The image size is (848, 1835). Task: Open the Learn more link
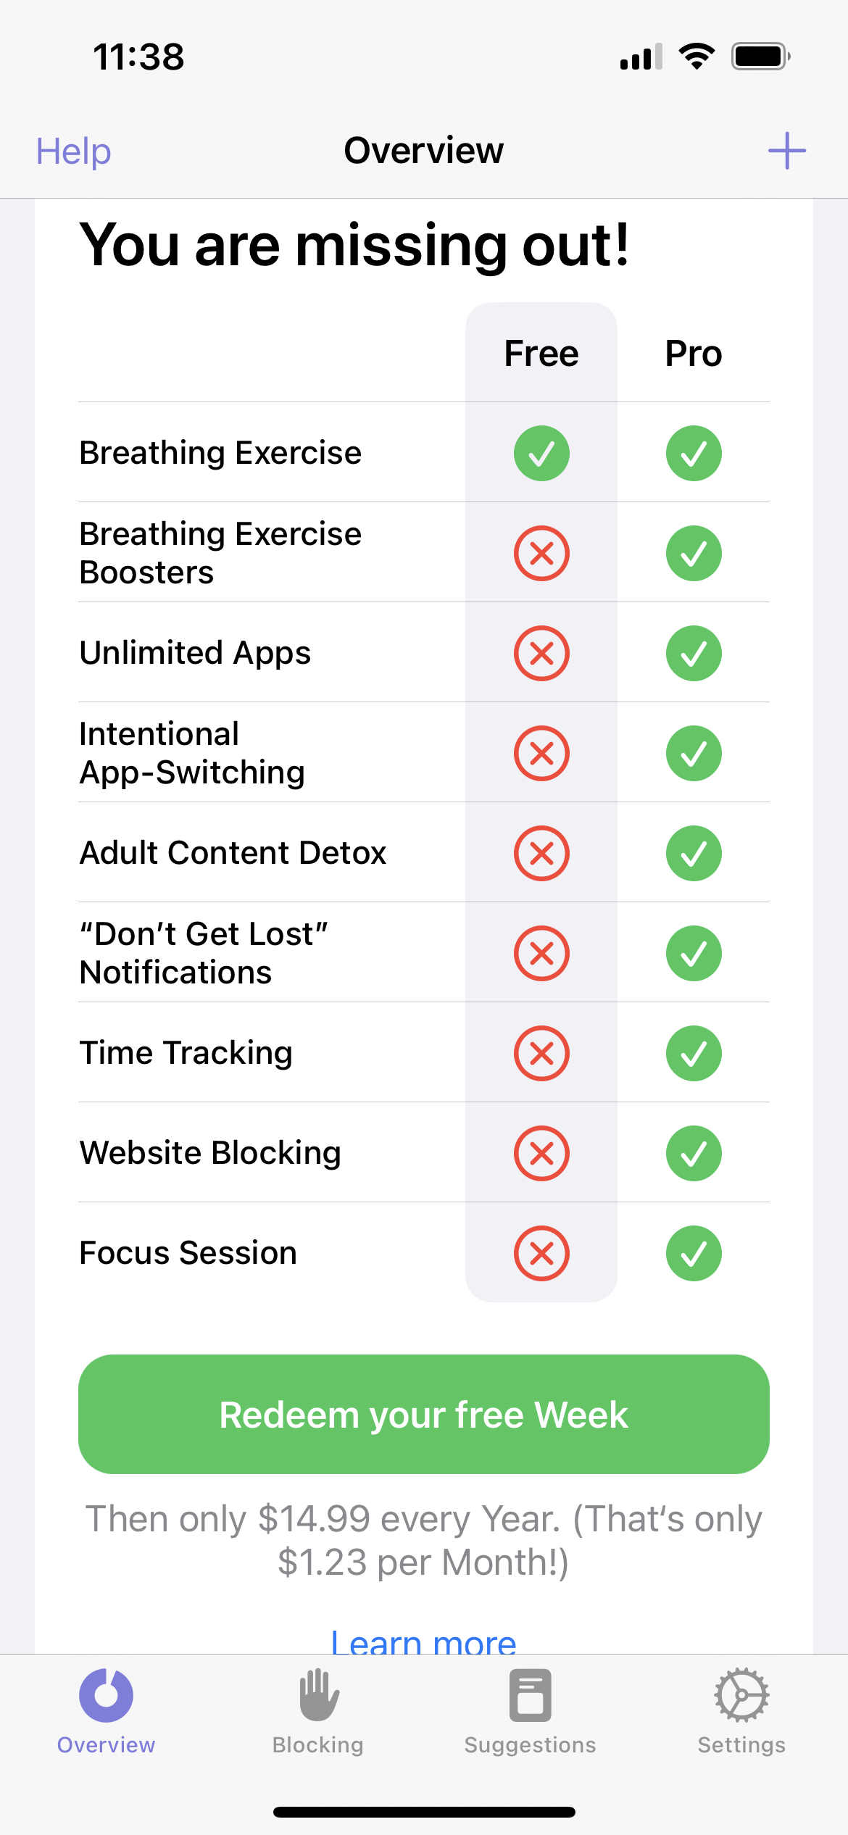[x=423, y=1643]
